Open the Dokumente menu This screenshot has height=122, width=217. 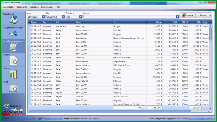coord(22,7)
